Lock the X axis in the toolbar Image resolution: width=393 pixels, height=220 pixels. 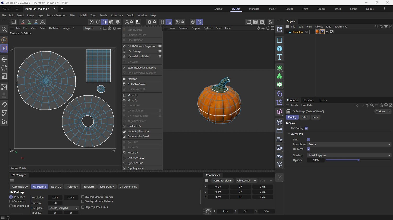(23, 22)
